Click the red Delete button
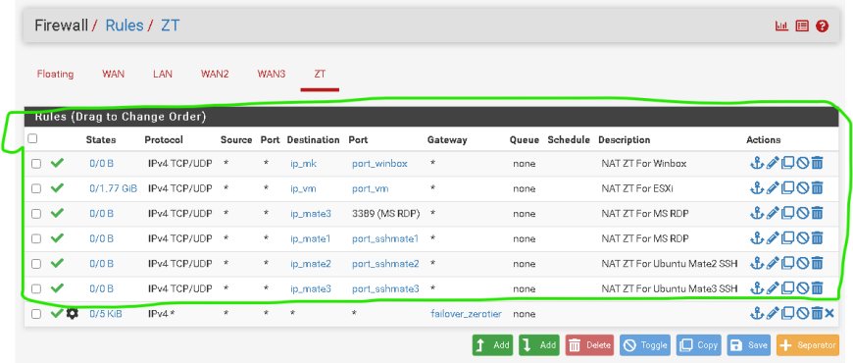Screen dimensions: 853x363 click(x=589, y=345)
